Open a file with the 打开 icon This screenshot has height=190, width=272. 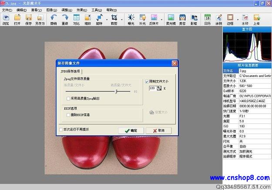pyautogui.click(x=17, y=20)
